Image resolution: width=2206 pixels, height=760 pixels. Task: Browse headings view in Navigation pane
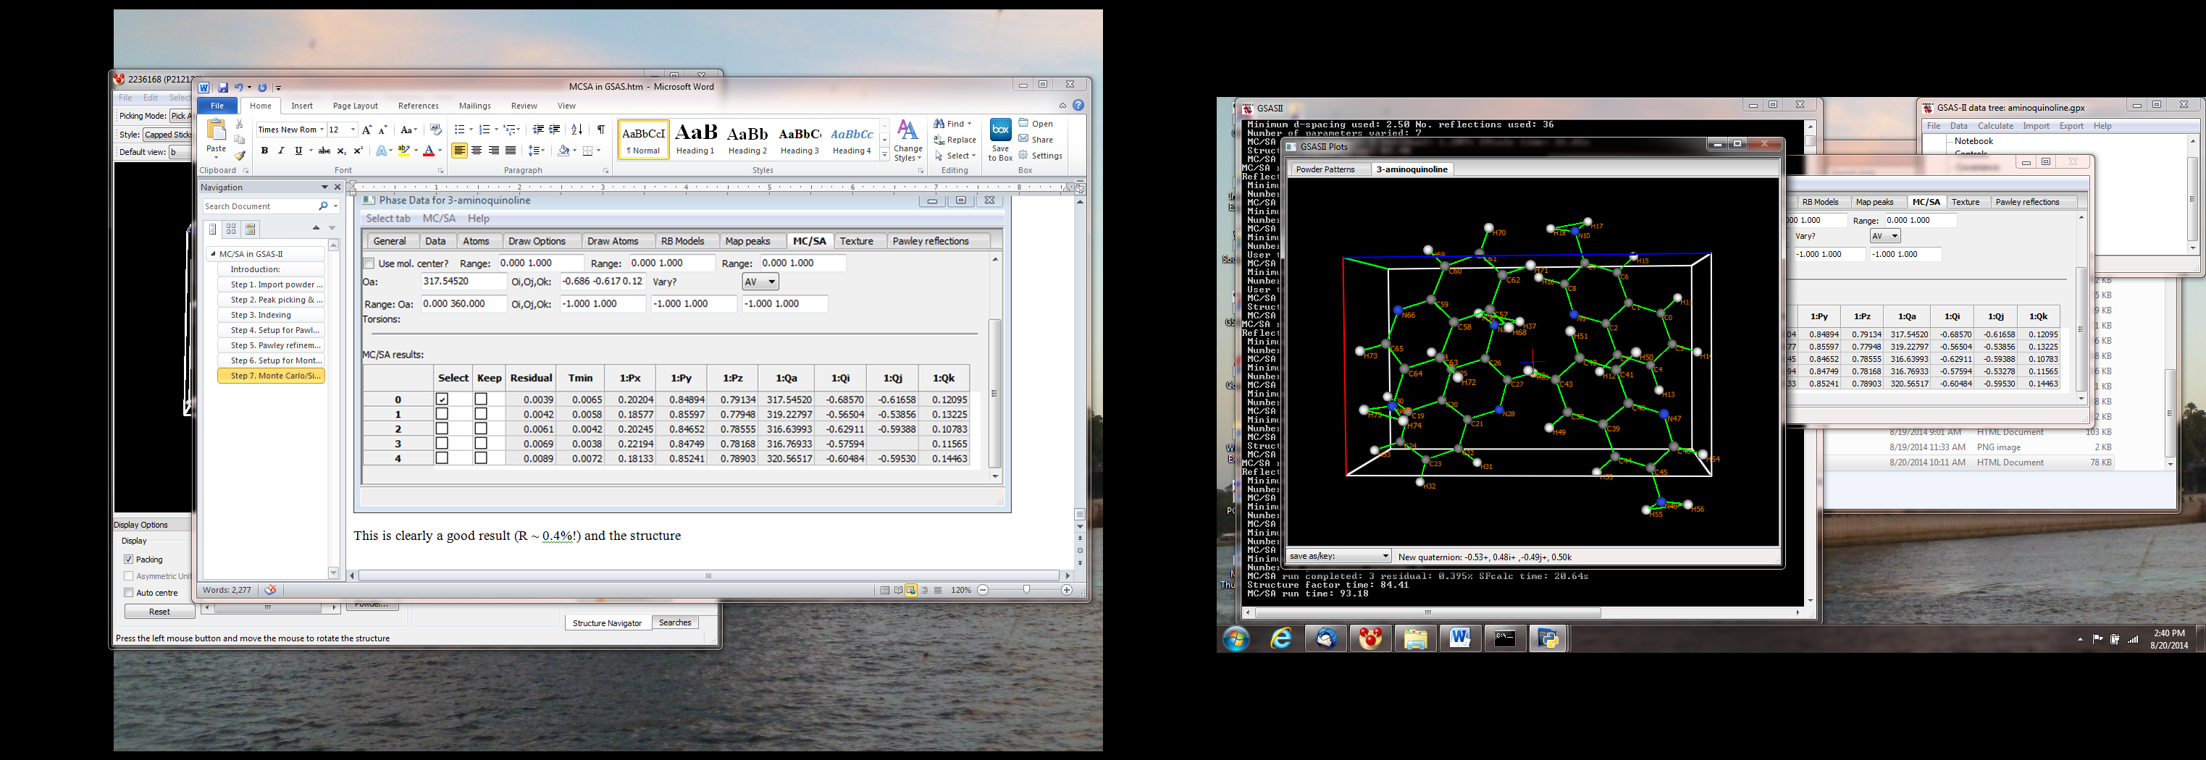213,229
